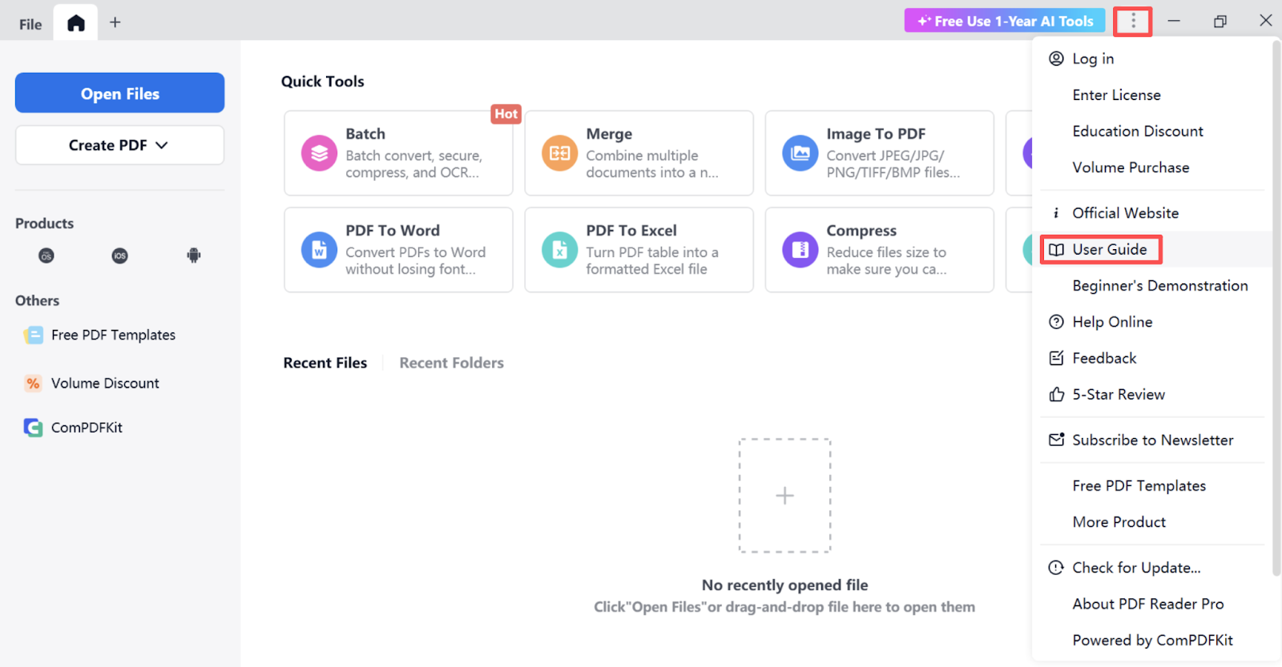Click the Merge tool orange icon
Viewport: 1282px width, 667px height.
point(559,153)
